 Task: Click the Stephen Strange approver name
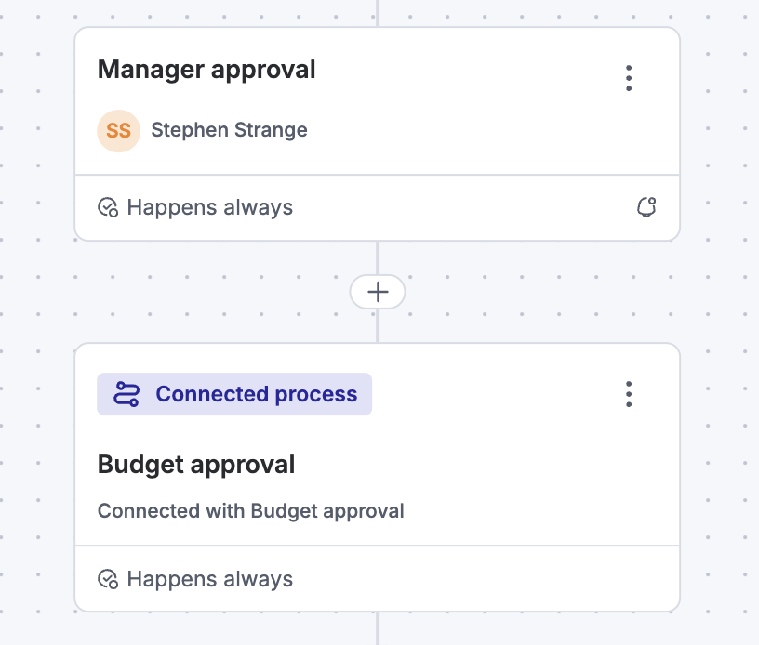[x=229, y=130]
